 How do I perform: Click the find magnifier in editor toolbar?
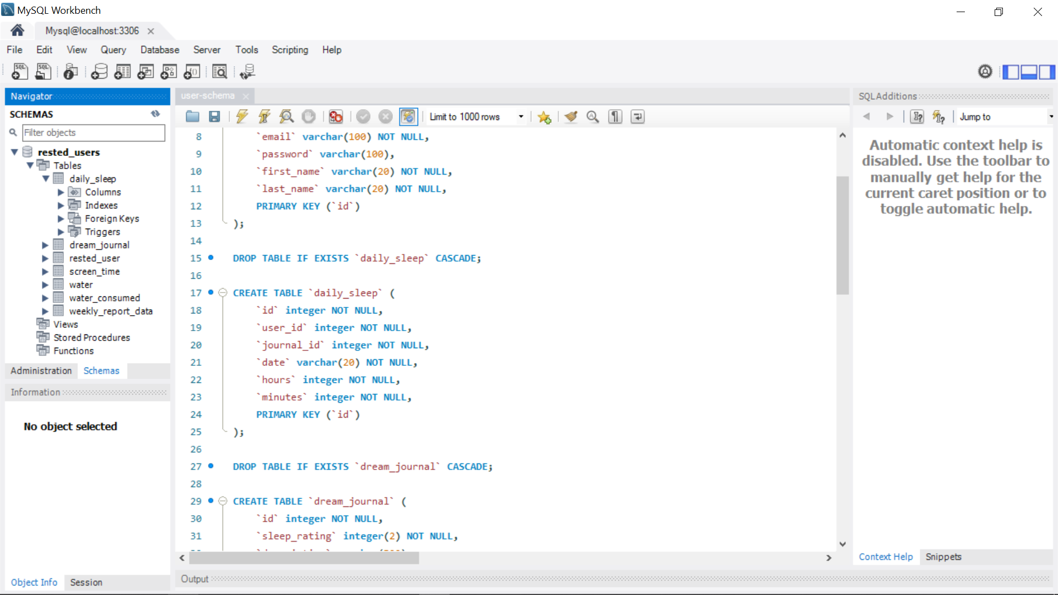click(593, 117)
